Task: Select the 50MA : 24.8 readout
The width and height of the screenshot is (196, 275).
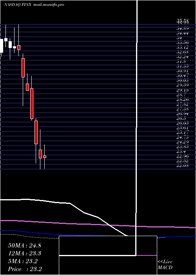Action: coord(24,246)
